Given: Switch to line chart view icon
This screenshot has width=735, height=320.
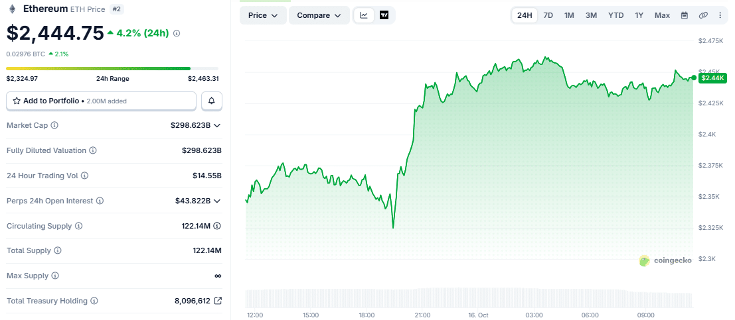Looking at the screenshot, I should 364,15.
